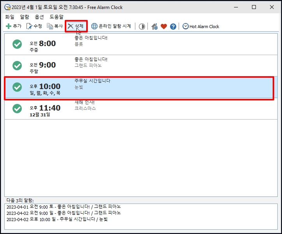Click the 플룻 sound label
282x234 pixels.
coord(79,44)
